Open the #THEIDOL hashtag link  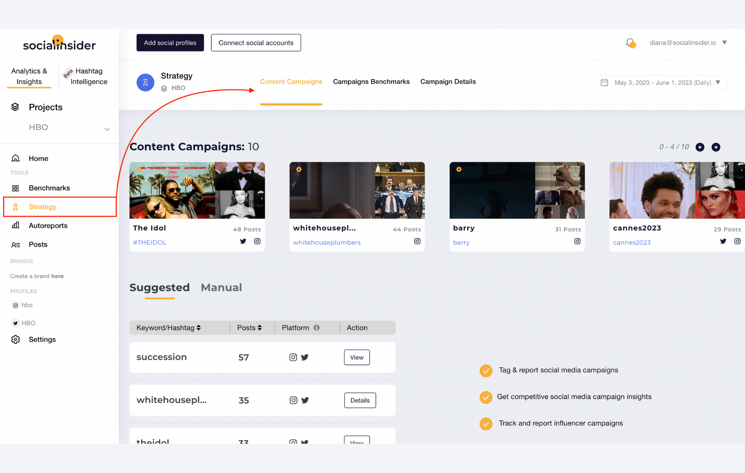tap(150, 242)
